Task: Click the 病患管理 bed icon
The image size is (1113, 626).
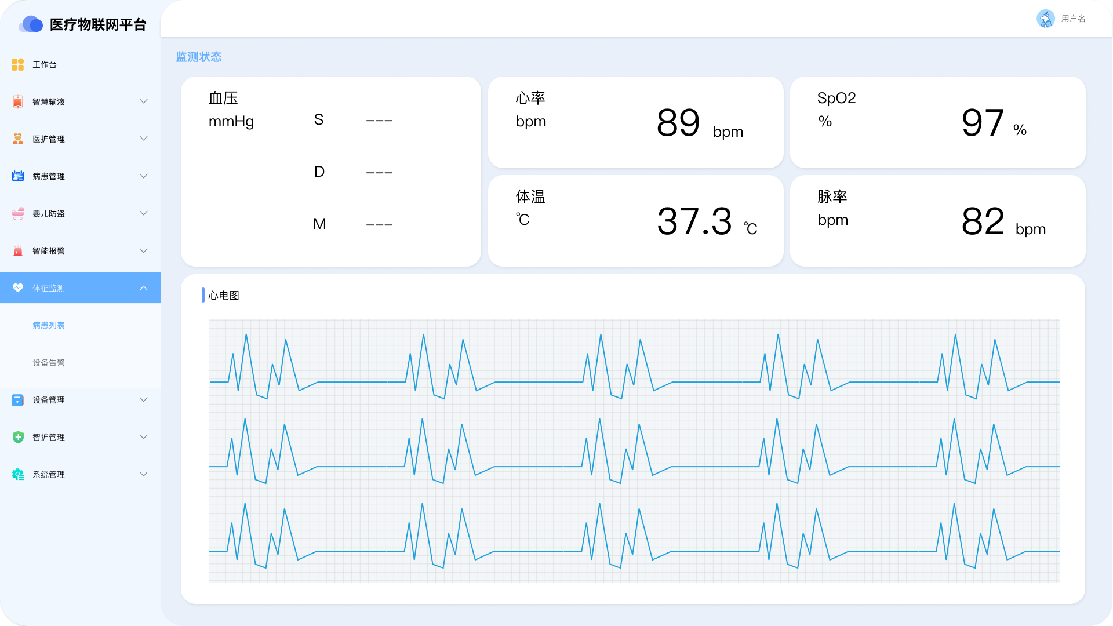Action: pyautogui.click(x=18, y=176)
